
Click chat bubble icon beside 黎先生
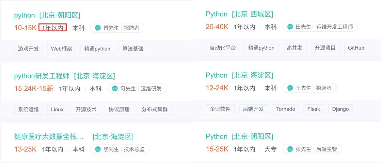[98, 149]
